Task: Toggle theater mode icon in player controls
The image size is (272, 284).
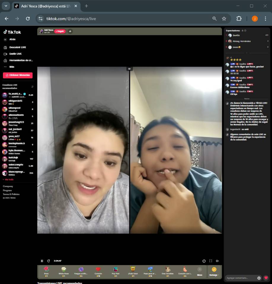Action: 204,261
